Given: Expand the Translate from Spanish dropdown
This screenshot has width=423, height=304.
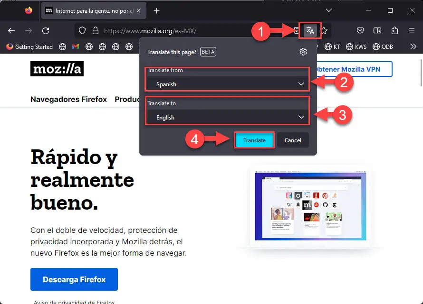Looking at the screenshot, I should click(227, 84).
